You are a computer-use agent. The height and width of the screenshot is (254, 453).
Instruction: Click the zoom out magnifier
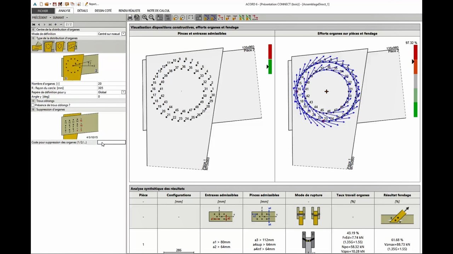[151, 18]
